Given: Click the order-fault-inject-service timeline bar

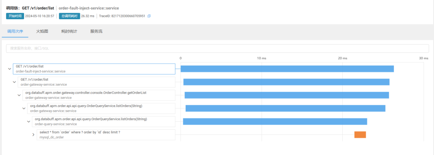Looking at the screenshot, I should pos(287,69).
